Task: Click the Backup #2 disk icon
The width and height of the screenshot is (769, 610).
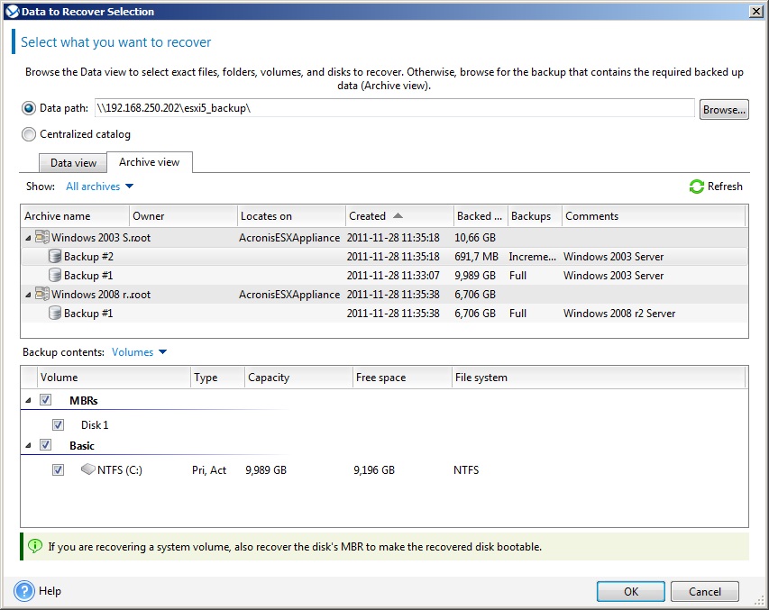Action: (x=55, y=257)
